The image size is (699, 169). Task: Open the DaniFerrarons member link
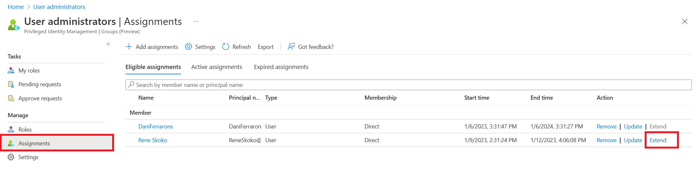[x=155, y=127]
